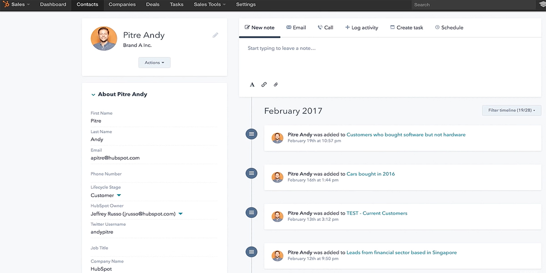This screenshot has width=546, height=273.
Task: Click the email apitre@hubspot.com value
Action: pos(115,158)
